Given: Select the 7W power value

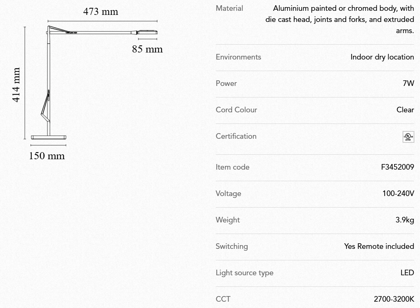Looking at the screenshot, I should point(408,84).
